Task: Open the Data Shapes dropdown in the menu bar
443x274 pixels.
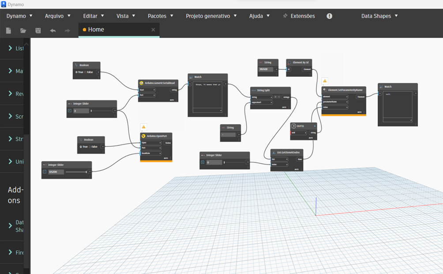Action: pyautogui.click(x=379, y=16)
